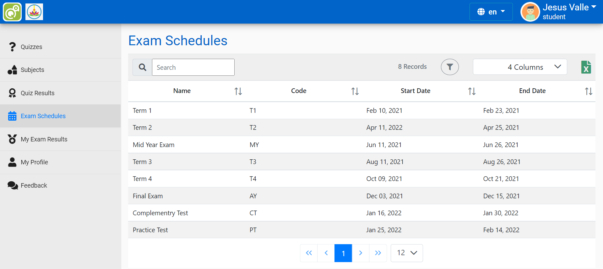This screenshot has width=603, height=269.
Task: Select page 1 in pagination
Action: pyautogui.click(x=343, y=253)
